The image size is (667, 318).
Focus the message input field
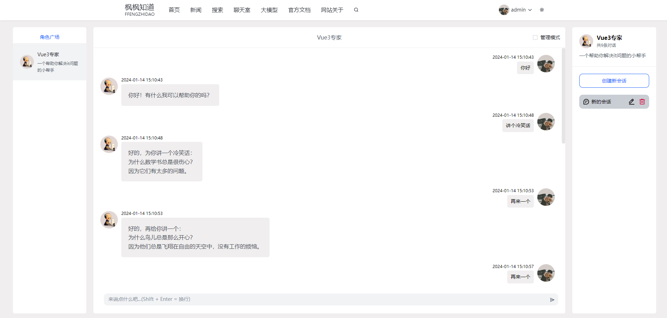325,299
